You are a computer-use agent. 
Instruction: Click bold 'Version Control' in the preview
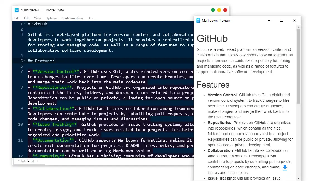(222, 95)
